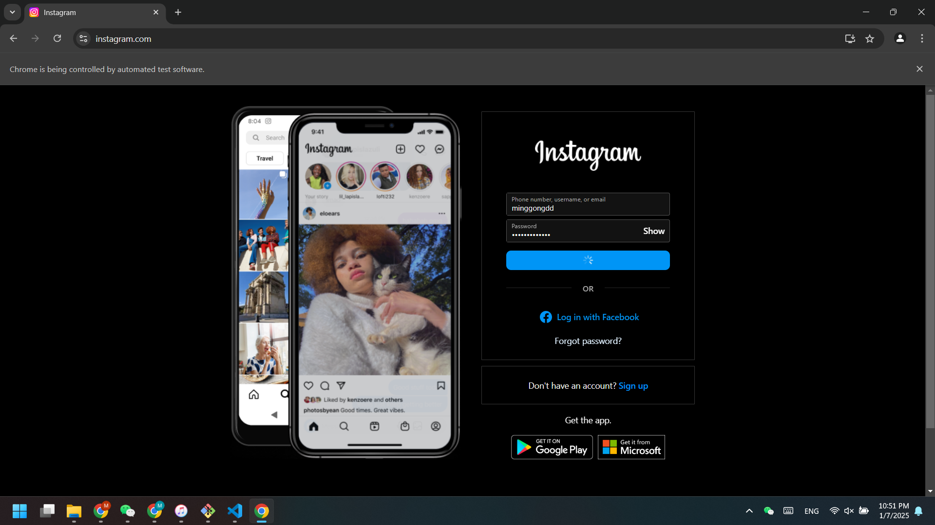Open the Chrome three-dot menu
The height and width of the screenshot is (525, 935).
pyautogui.click(x=922, y=38)
